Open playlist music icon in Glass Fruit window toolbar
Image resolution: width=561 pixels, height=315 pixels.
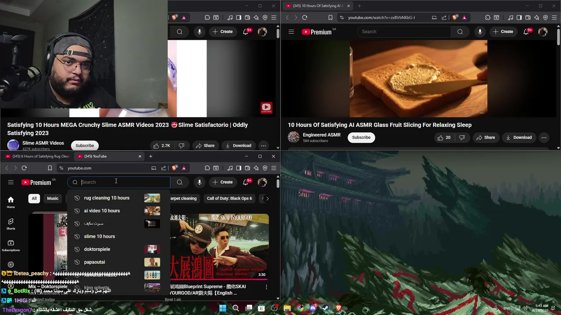tap(511, 17)
